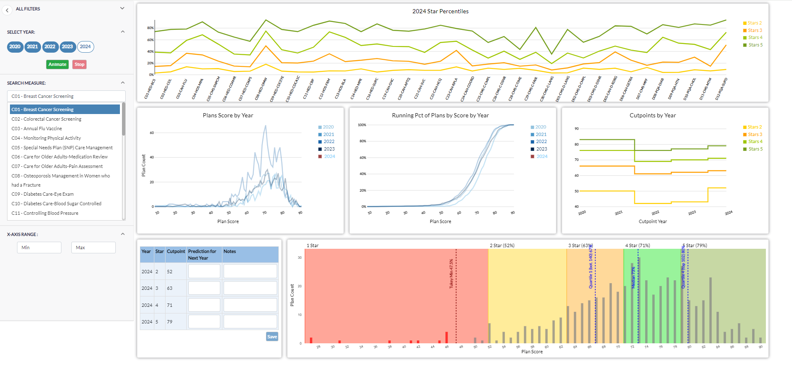Click the Stars 5 legend swatch in percentiles chart

[745, 45]
